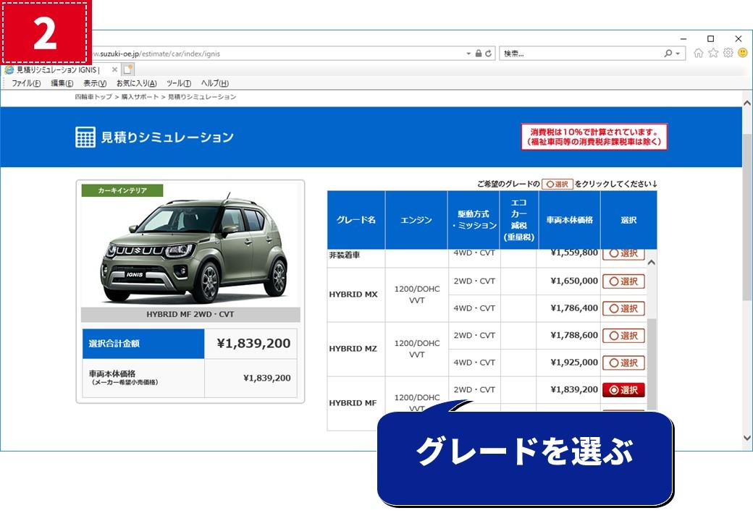Select HYBRID MZ 4WD at ¥1,925,000
This screenshot has height=521, width=753.
[623, 363]
